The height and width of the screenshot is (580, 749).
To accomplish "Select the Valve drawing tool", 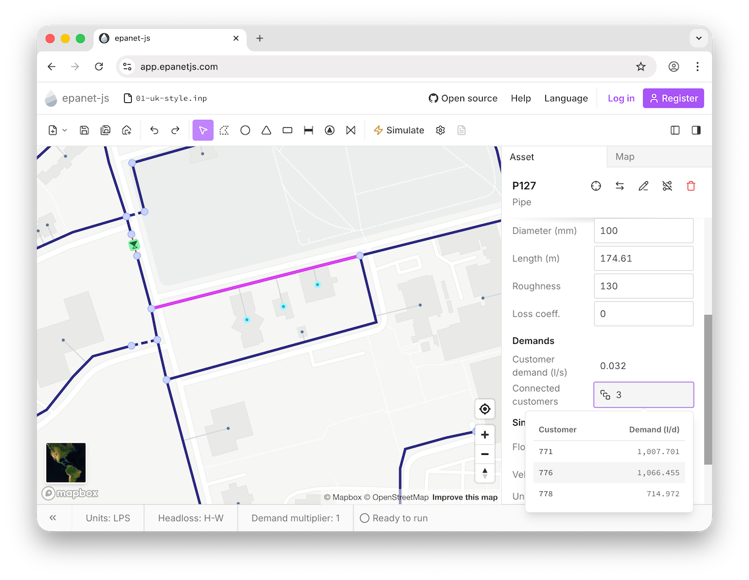I will click(x=351, y=130).
